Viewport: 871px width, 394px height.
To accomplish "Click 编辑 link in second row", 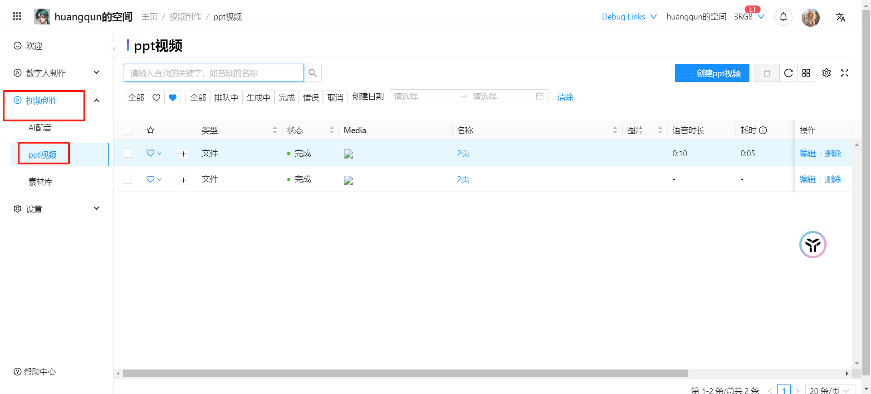I will click(x=807, y=179).
